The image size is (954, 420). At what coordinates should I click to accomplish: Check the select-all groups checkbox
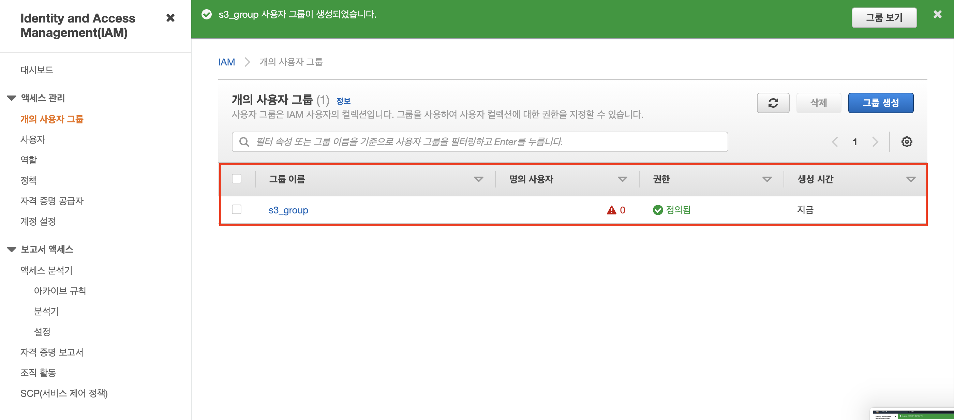[x=236, y=179]
